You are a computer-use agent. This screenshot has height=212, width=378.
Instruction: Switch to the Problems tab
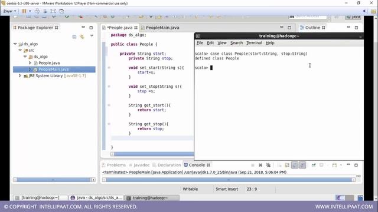point(114,165)
